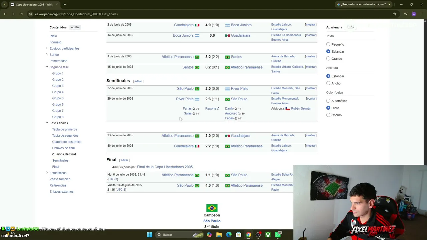
Task: Reload the Wikipedia page
Action: [x=21, y=14]
